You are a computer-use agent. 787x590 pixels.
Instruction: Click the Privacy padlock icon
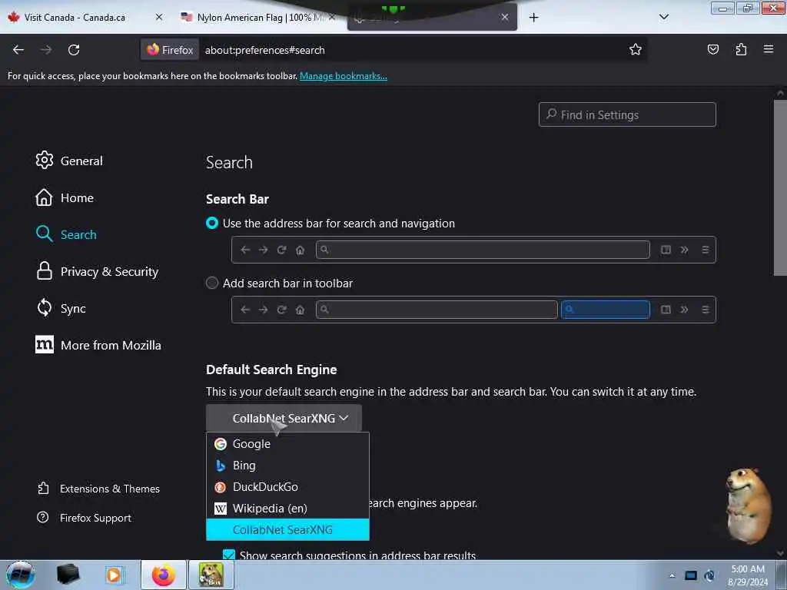tap(44, 271)
